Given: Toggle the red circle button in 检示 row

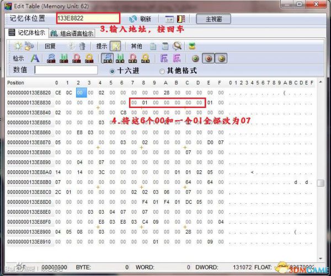Looking at the screenshot, I should pos(208,58).
